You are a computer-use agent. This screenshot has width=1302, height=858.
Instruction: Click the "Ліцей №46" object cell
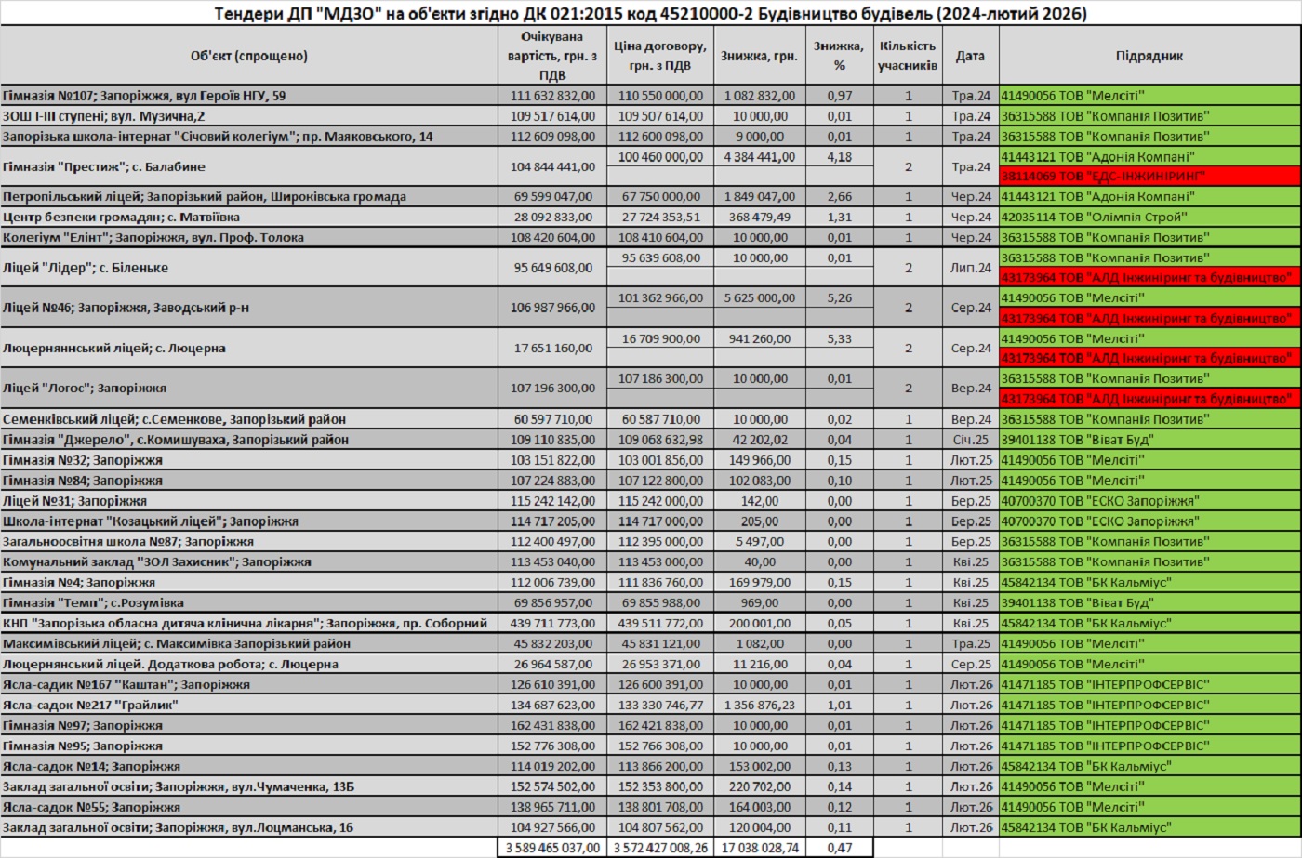tap(248, 308)
